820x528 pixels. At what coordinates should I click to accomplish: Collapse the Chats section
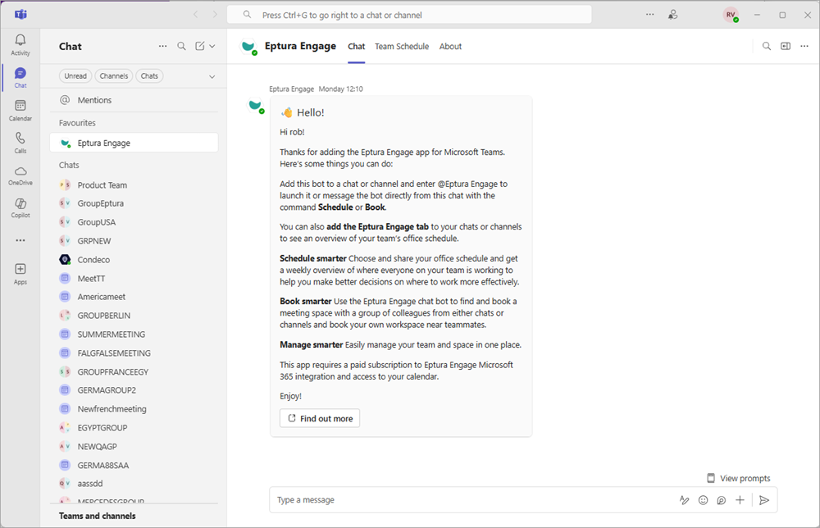[x=69, y=165]
